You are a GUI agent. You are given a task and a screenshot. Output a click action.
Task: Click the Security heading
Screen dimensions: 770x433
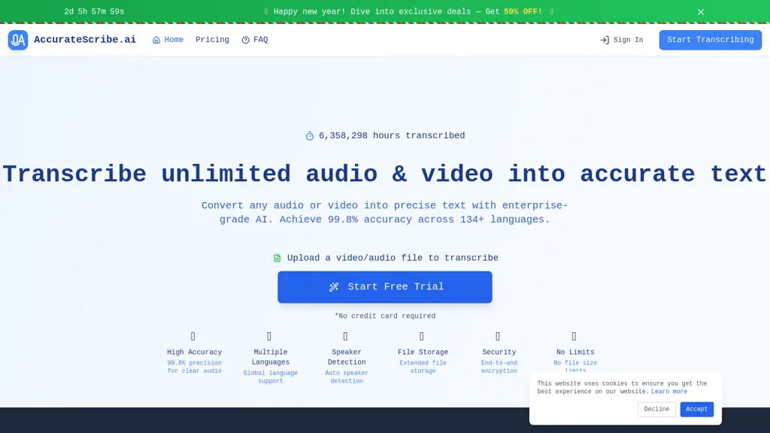point(499,352)
